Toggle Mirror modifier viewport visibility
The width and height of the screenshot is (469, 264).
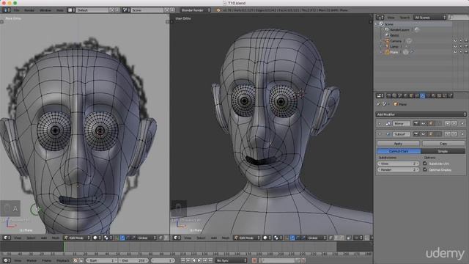pos(424,123)
